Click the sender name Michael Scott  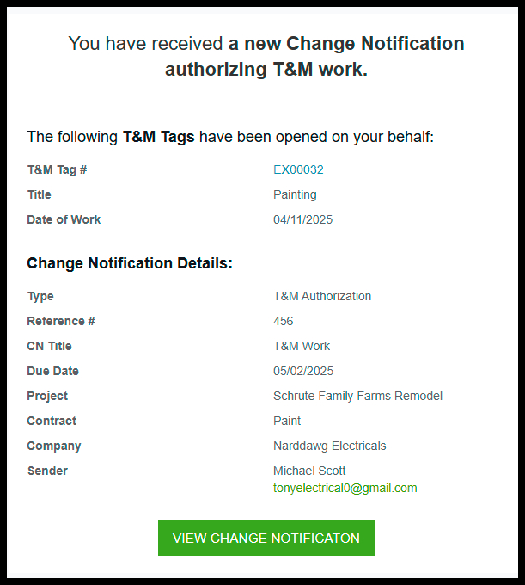309,471
